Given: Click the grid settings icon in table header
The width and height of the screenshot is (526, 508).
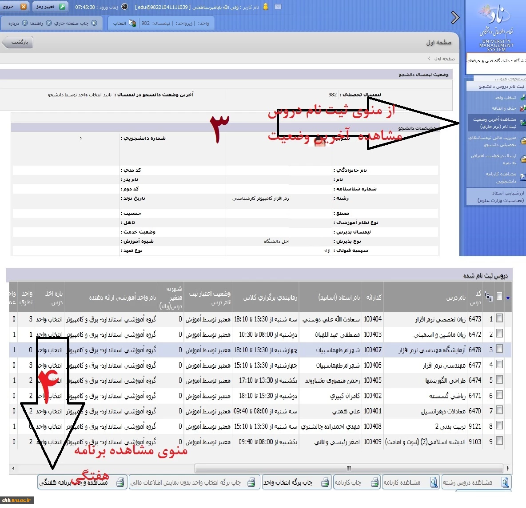Looking at the screenshot, I should 489,297.
